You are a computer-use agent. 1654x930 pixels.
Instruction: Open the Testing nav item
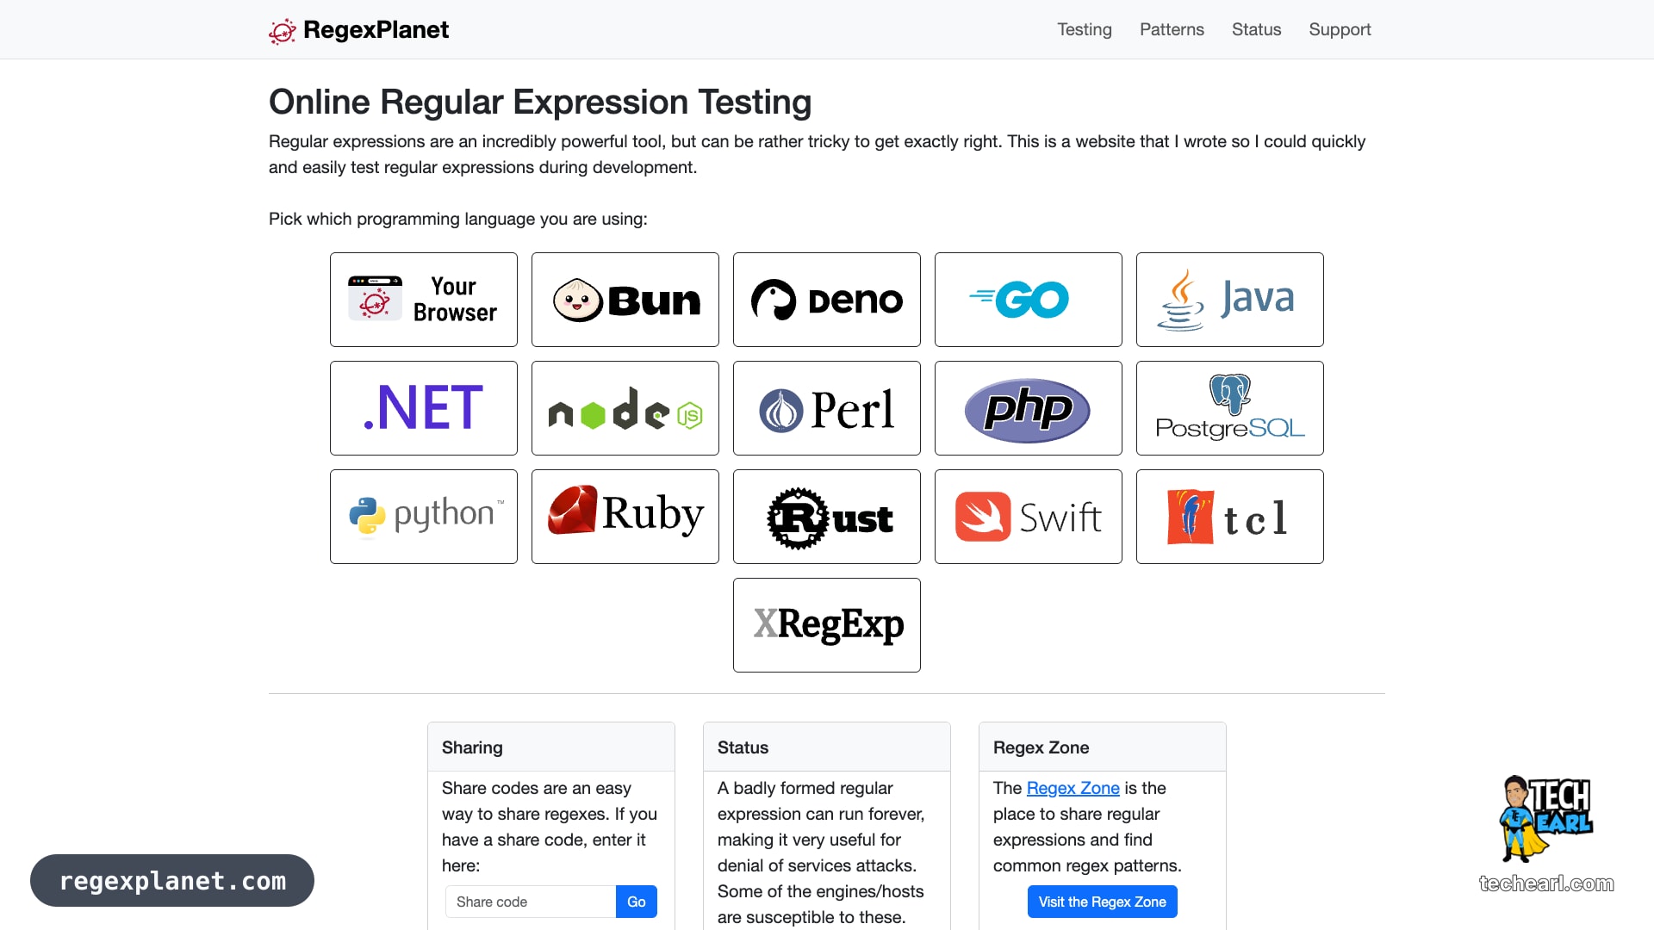pos(1085,29)
